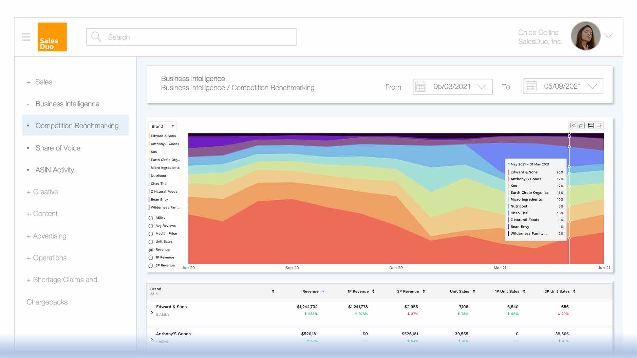Select the Median Price radio button
The image size is (637, 358).
click(x=151, y=234)
